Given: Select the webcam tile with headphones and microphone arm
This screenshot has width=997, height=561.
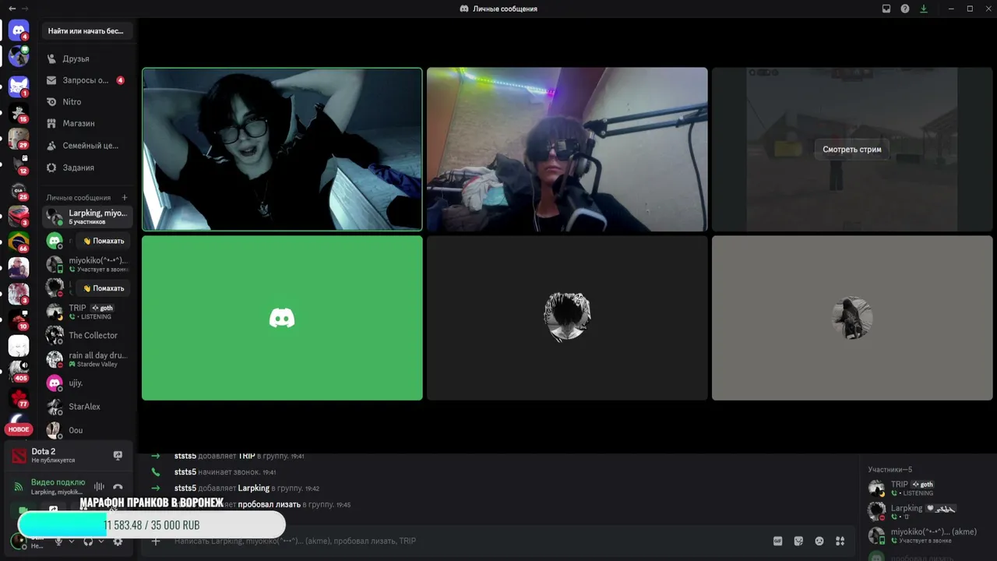Looking at the screenshot, I should pyautogui.click(x=567, y=150).
